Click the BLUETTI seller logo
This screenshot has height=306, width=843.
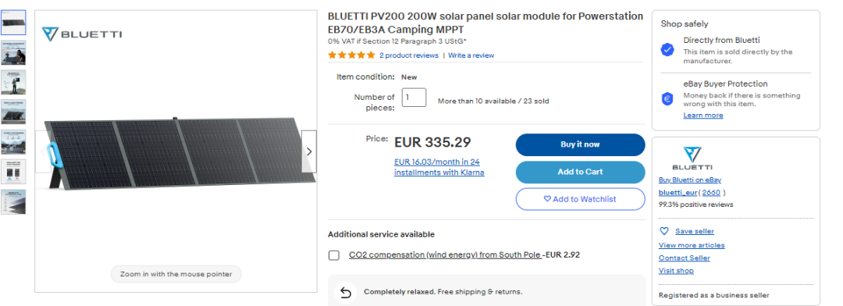coord(692,158)
